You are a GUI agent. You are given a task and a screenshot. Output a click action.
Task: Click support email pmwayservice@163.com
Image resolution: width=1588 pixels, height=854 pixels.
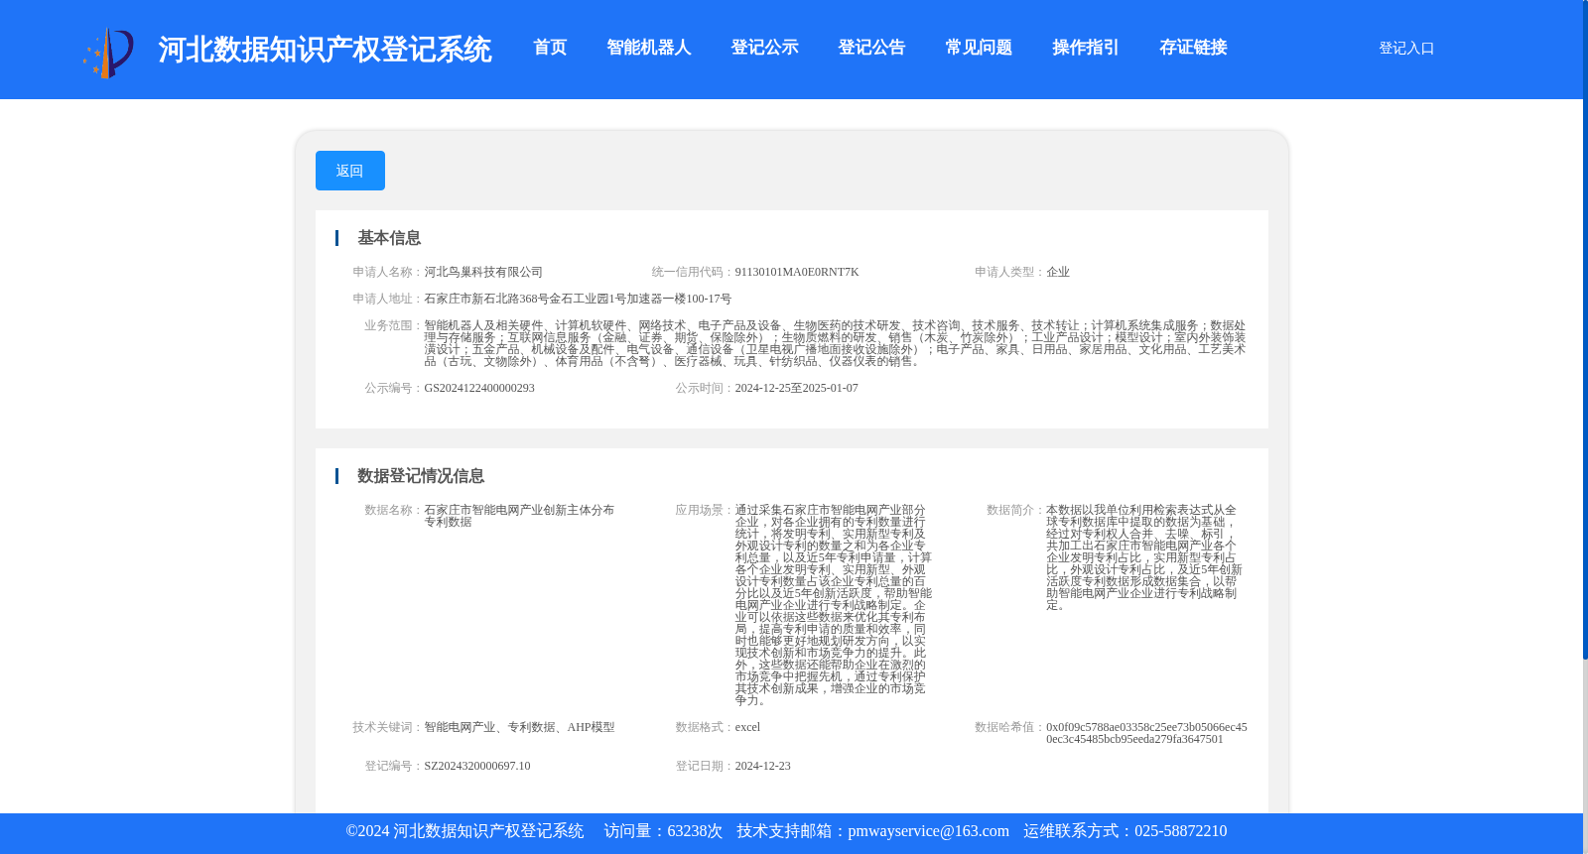click(x=928, y=831)
